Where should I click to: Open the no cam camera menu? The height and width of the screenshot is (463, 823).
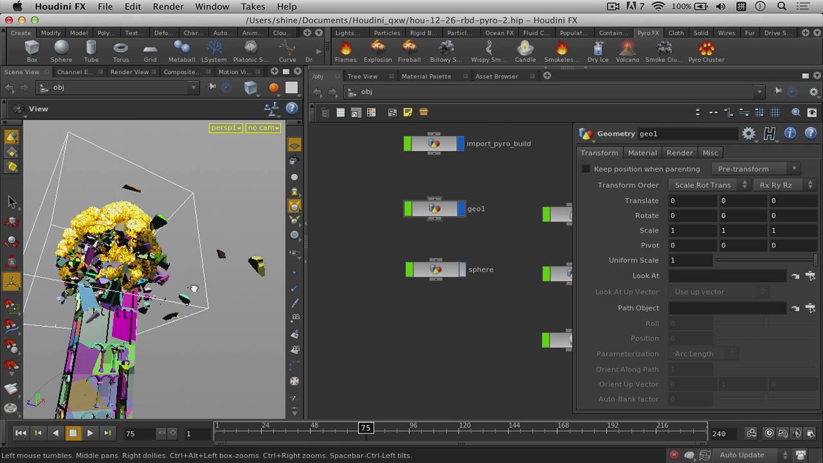(263, 128)
